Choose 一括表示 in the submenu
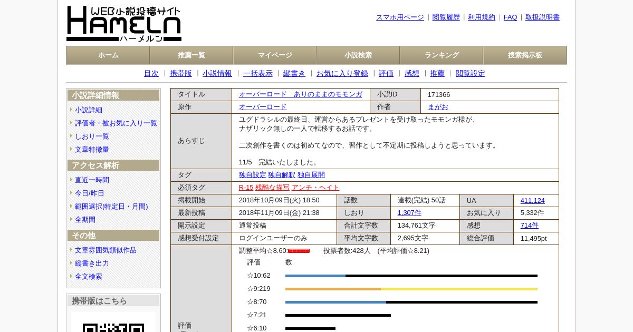 [258, 74]
